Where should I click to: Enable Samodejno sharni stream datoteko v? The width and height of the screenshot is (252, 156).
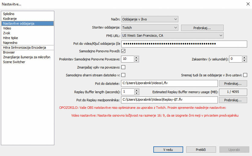[x=123, y=75]
